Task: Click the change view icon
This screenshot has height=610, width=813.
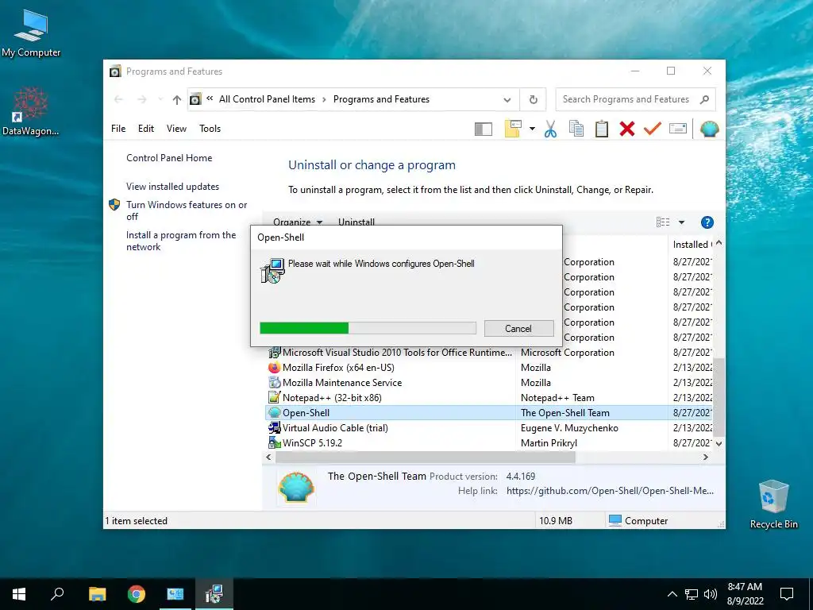Action: click(663, 222)
